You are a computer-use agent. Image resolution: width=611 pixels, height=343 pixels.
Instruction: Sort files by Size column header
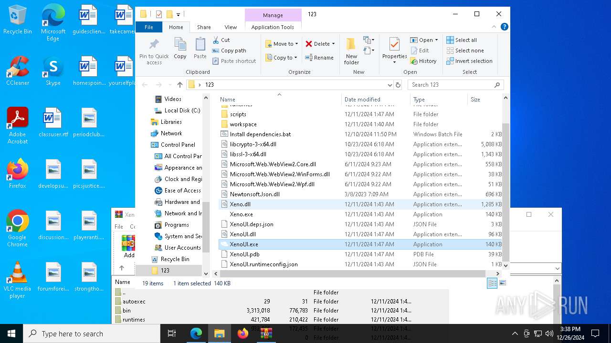485,99
